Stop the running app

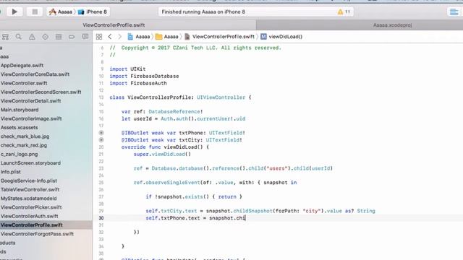click(x=35, y=12)
